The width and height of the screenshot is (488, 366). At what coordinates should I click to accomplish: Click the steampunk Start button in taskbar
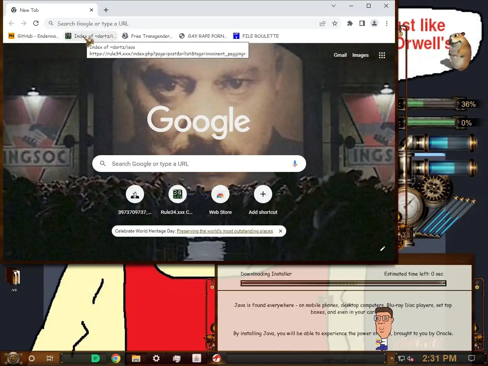pos(13,358)
